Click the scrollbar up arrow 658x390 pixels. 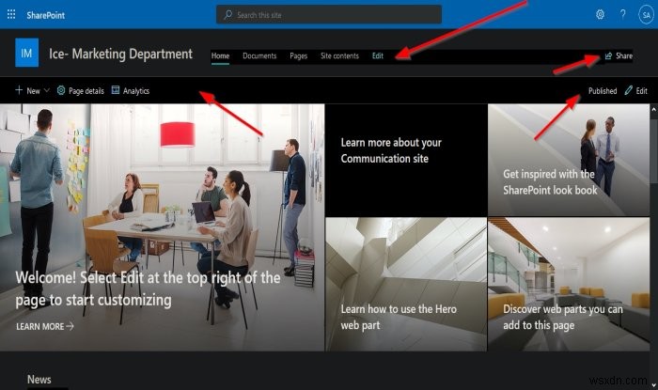click(654, 109)
